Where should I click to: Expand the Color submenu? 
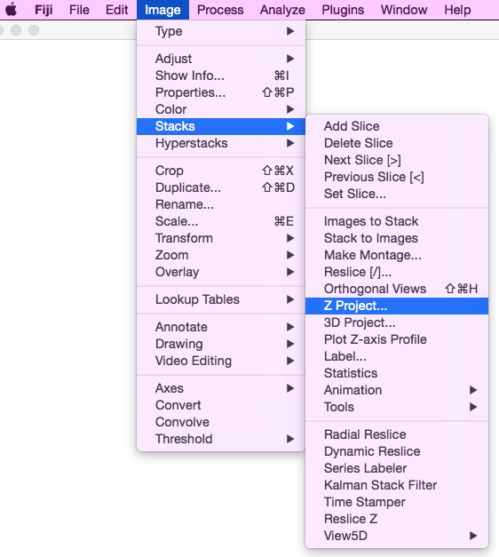[x=221, y=109]
